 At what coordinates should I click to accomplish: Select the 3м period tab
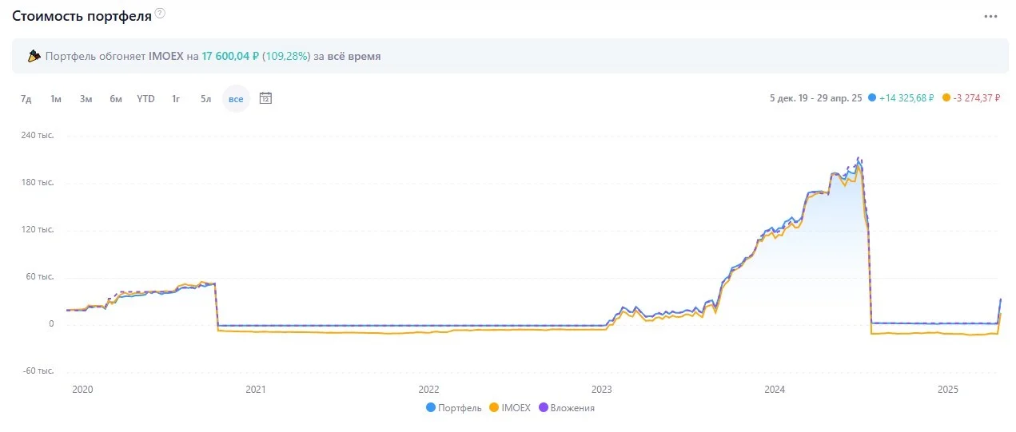coord(86,99)
